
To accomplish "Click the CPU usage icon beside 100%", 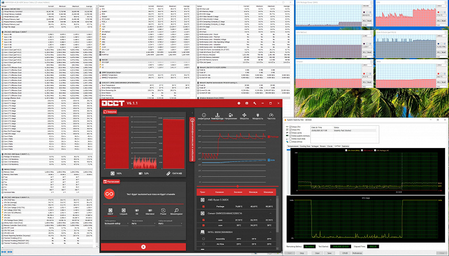I will click(x=112, y=173).
